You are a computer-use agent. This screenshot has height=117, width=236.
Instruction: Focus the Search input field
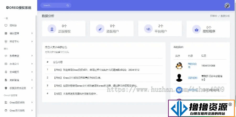click(x=56, y=5)
